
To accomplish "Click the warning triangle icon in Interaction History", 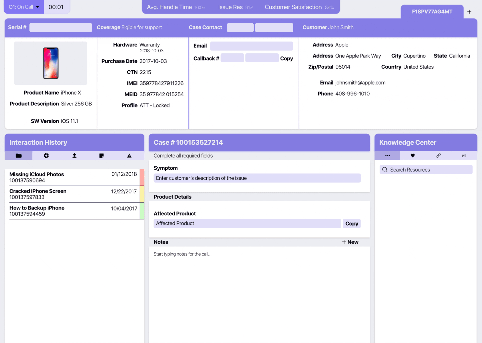I will [x=129, y=156].
